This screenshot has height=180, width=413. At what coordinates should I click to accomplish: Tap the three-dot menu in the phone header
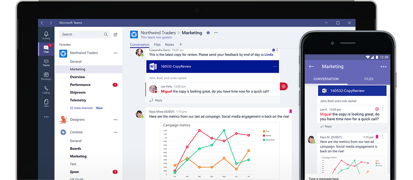tap(383, 67)
